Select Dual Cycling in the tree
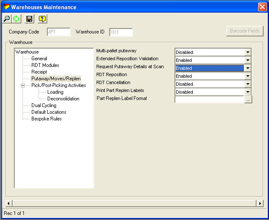The width and height of the screenshot is (269, 220). (44, 105)
